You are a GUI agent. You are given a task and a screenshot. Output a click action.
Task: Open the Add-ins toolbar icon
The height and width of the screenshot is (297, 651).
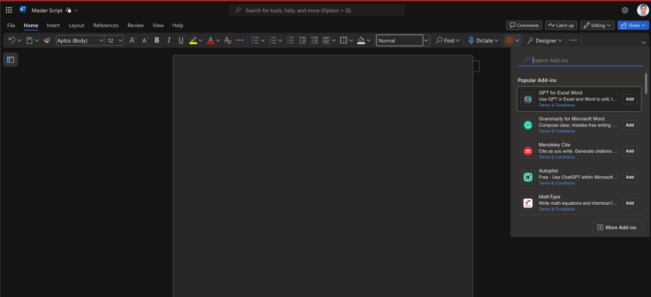pos(509,40)
